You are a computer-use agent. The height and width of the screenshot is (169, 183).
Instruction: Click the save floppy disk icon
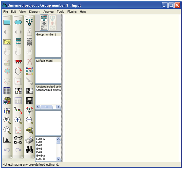pos(30,101)
